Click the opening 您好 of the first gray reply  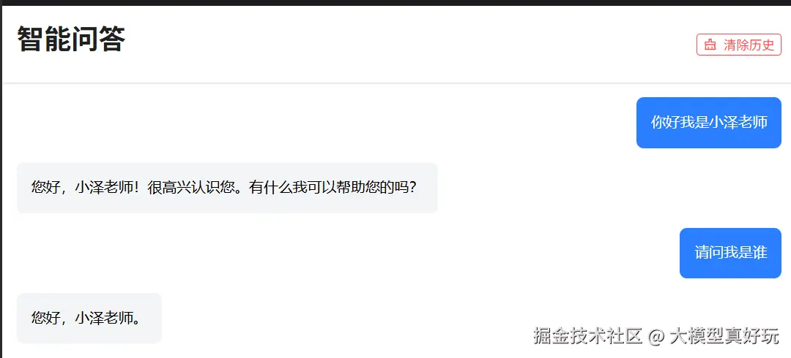pos(46,188)
